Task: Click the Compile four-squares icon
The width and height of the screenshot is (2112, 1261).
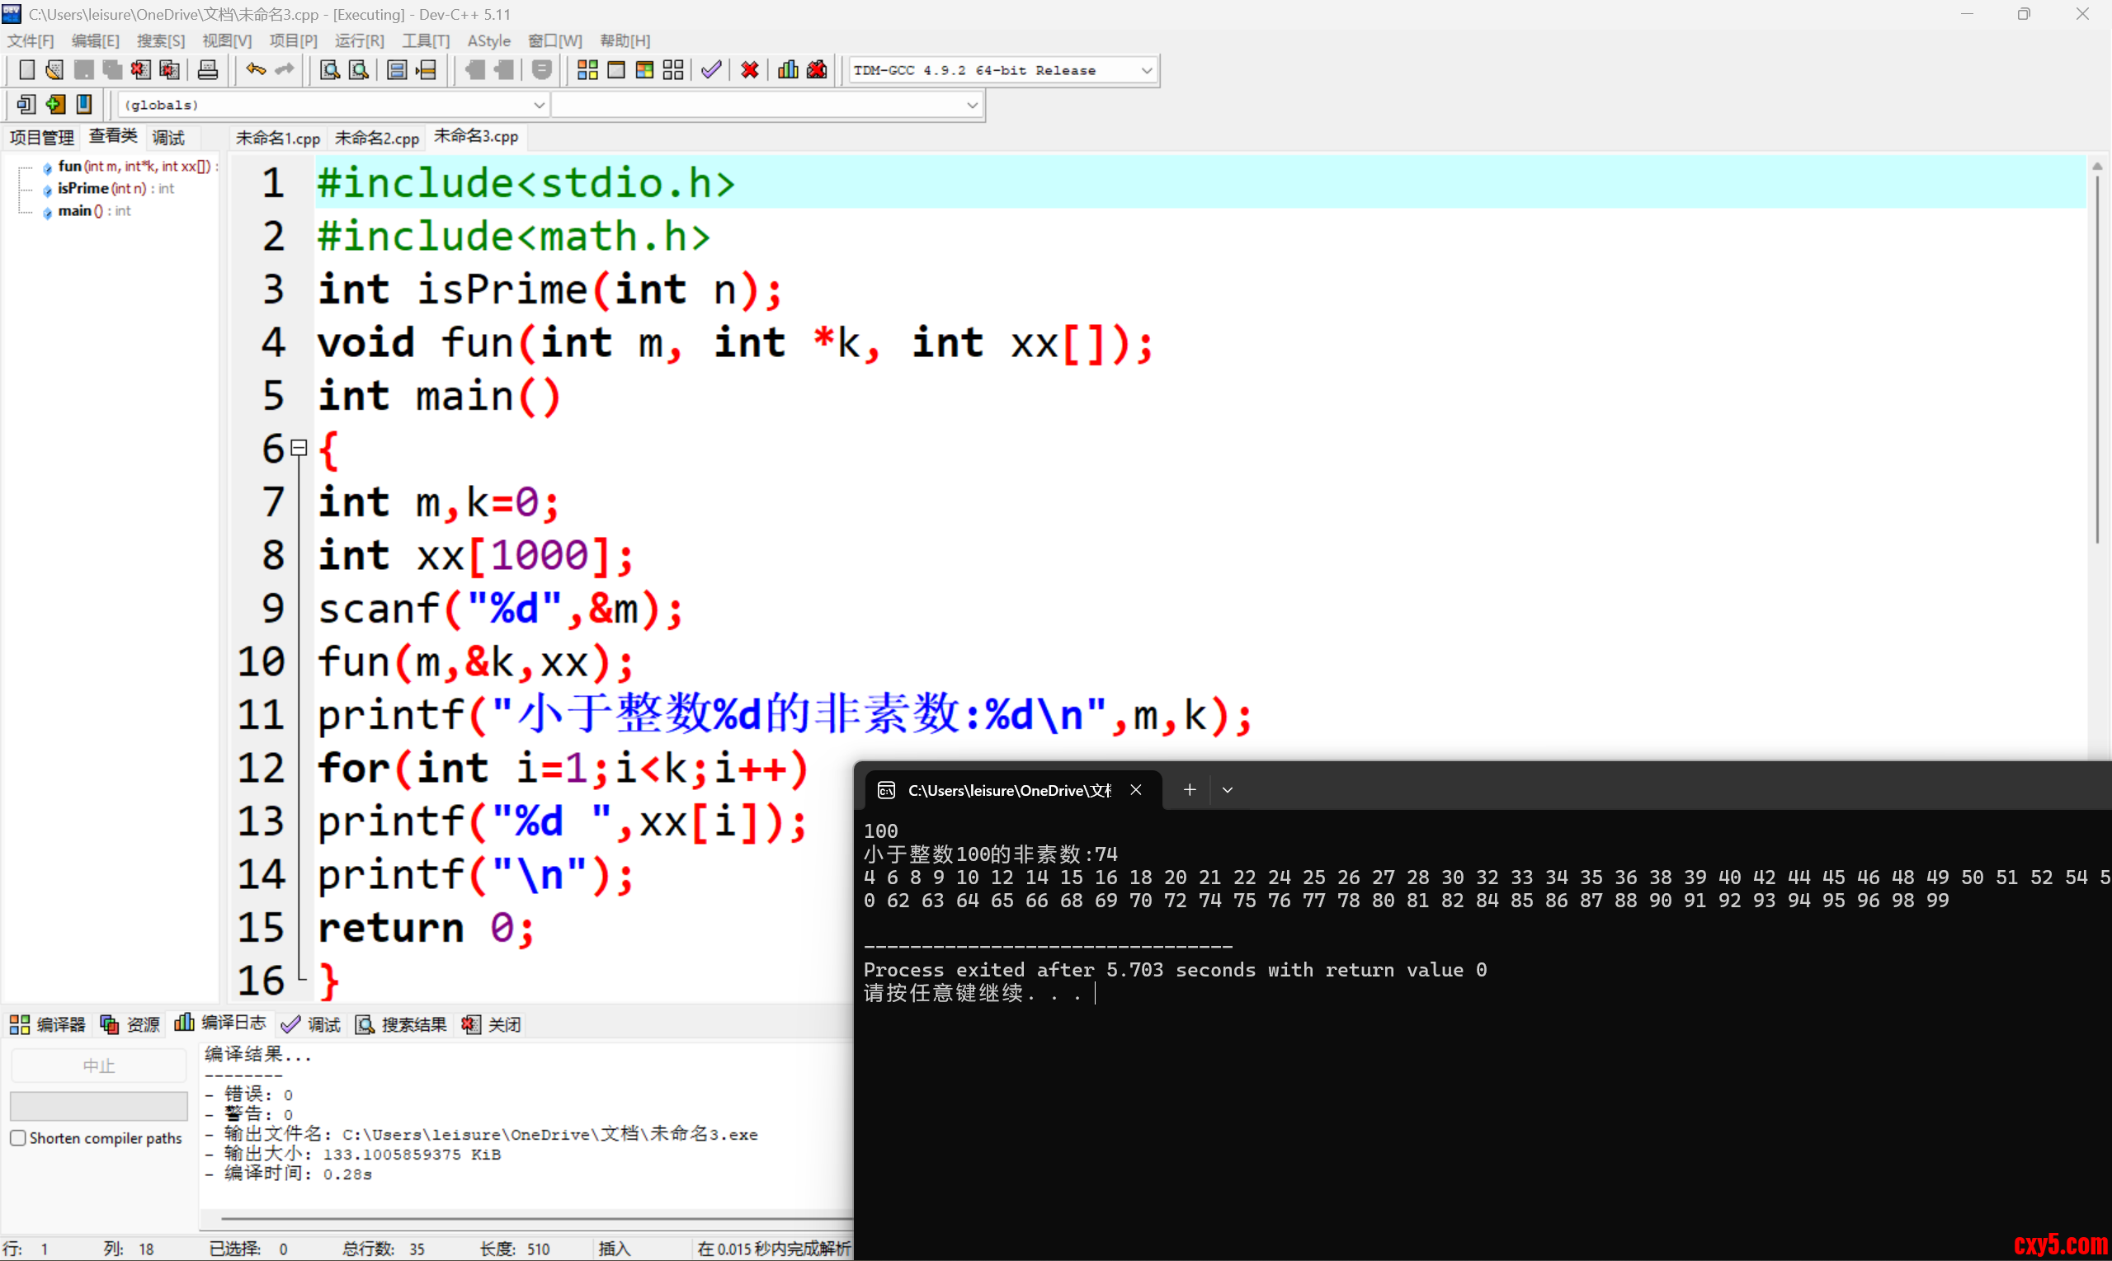Action: tap(587, 69)
